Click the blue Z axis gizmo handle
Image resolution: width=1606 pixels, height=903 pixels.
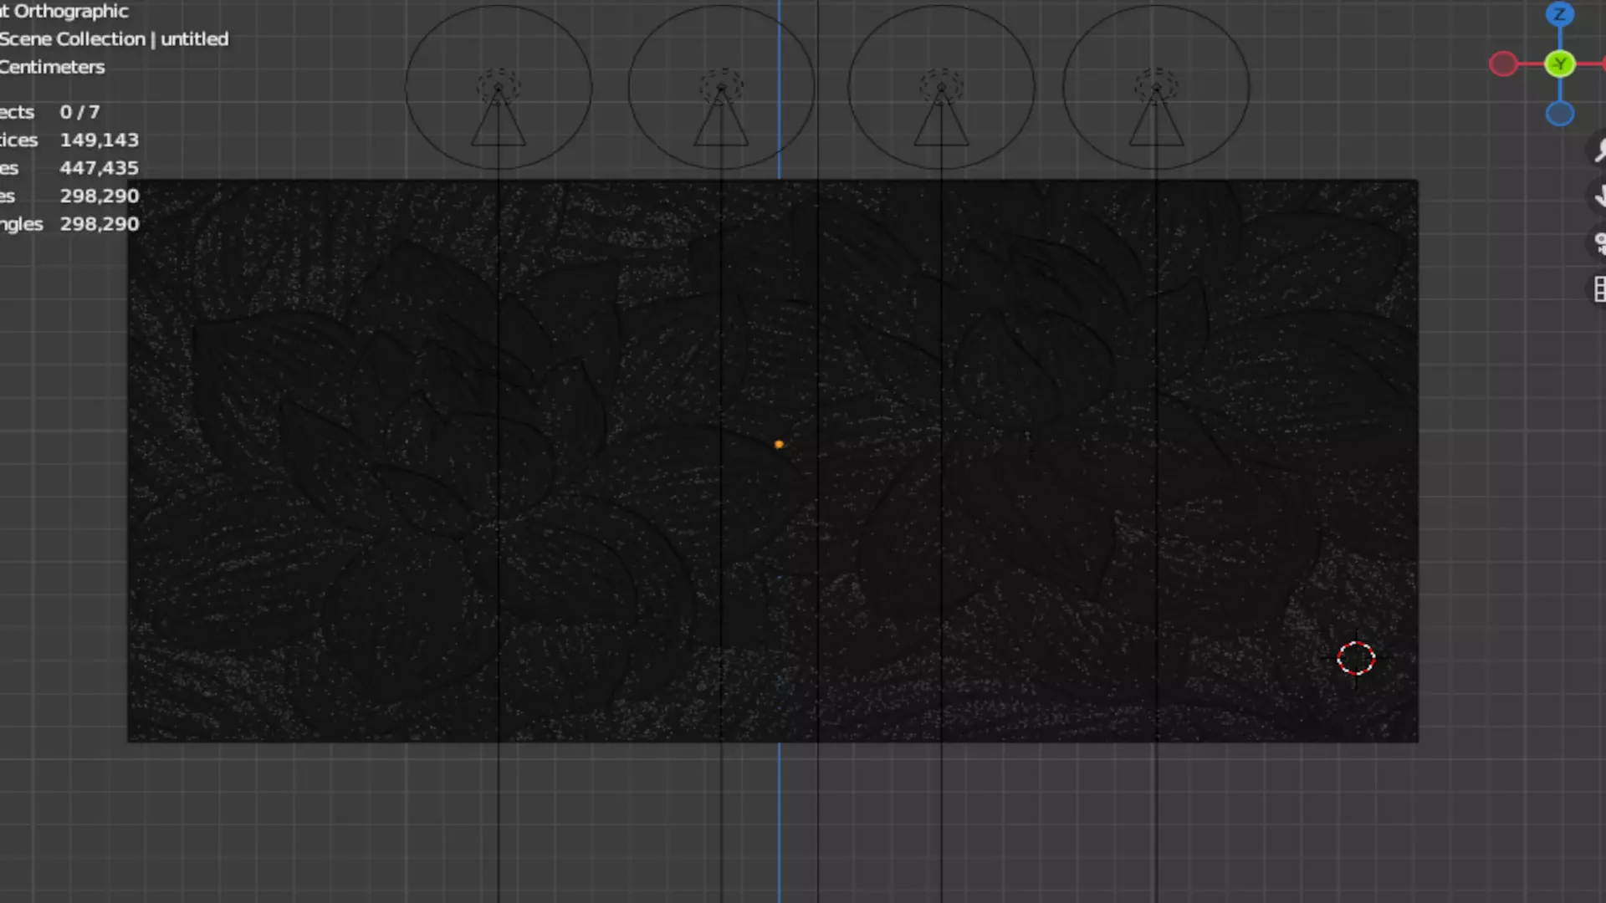(1559, 14)
